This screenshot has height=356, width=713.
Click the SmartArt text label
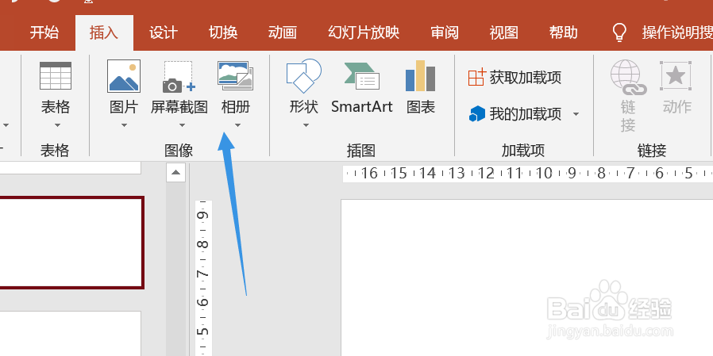click(362, 107)
